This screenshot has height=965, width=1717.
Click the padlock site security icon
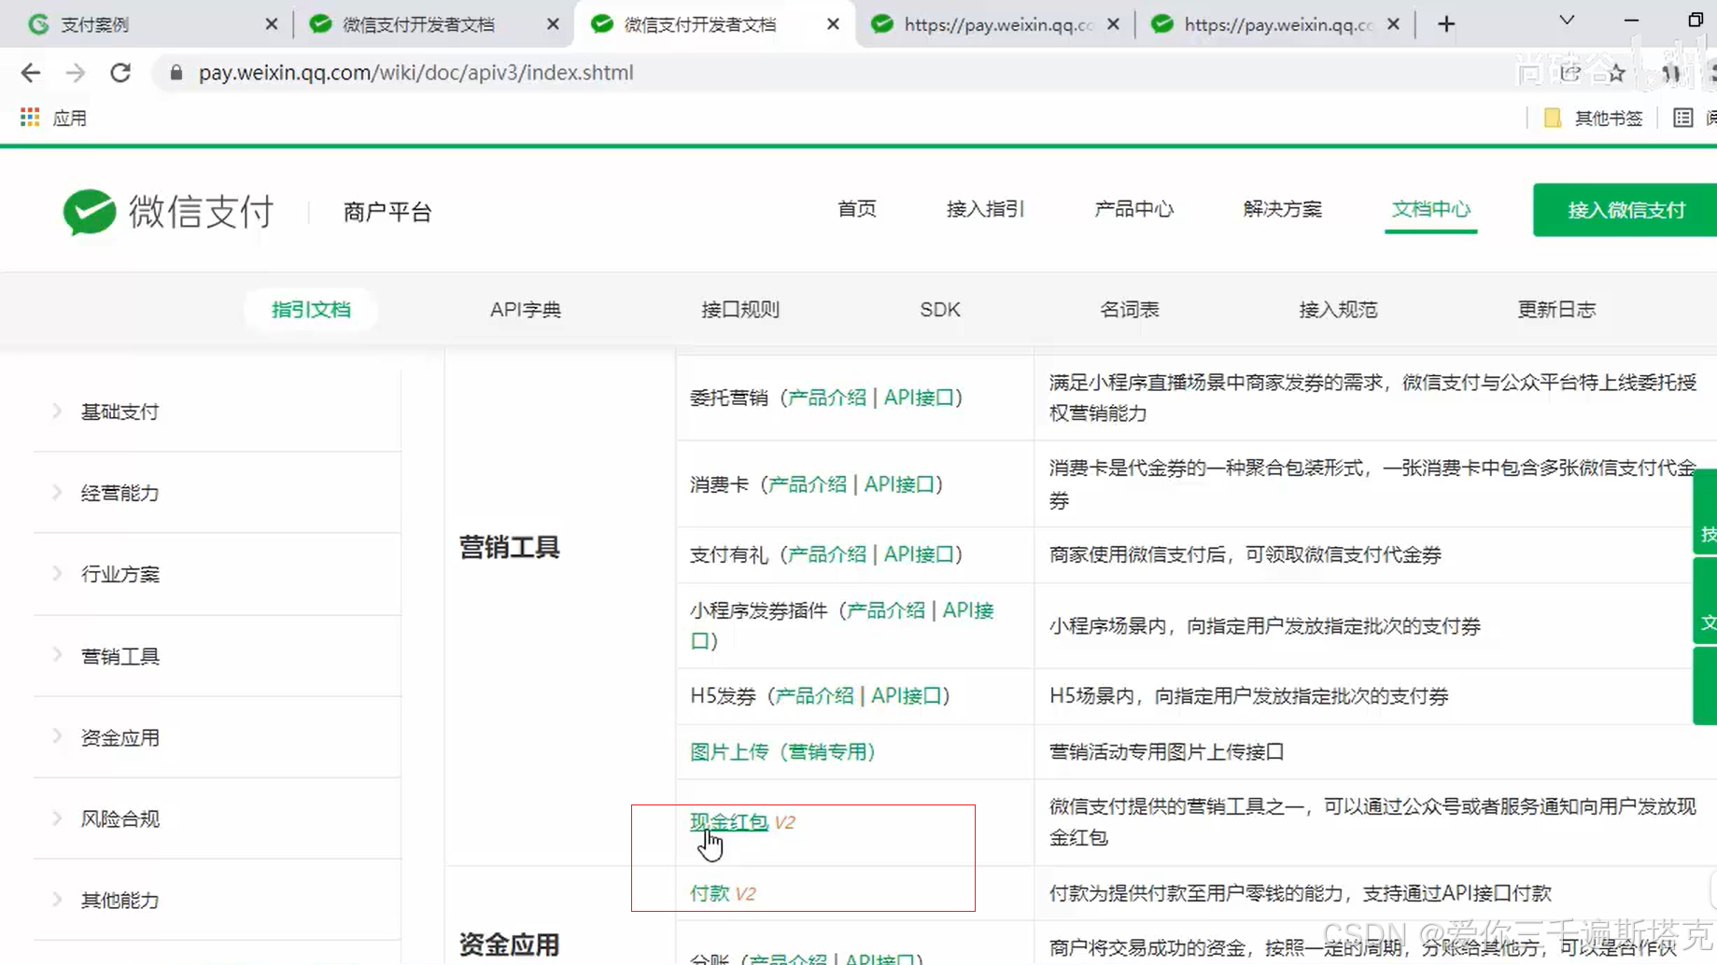(176, 72)
